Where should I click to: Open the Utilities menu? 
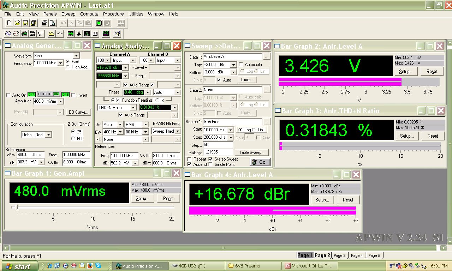click(x=136, y=14)
